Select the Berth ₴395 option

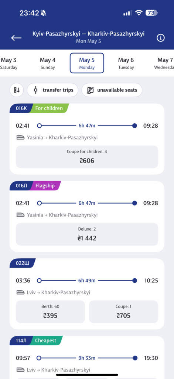click(51, 312)
